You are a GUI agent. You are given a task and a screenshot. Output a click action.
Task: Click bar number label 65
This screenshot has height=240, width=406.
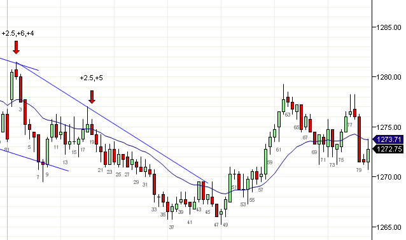tap(297, 127)
